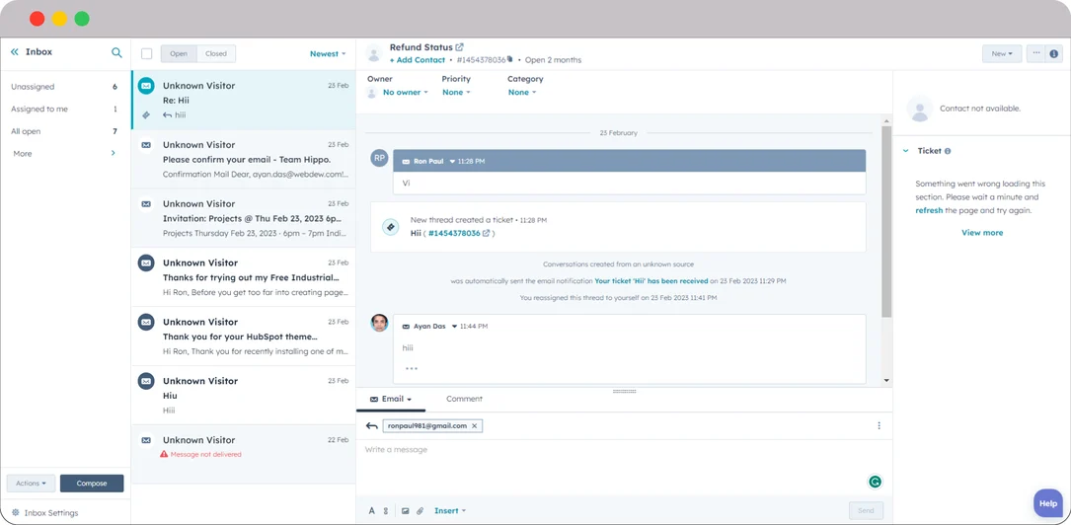Click the View more link in Ticket panel
This screenshot has height=525, width=1071.
coord(982,233)
